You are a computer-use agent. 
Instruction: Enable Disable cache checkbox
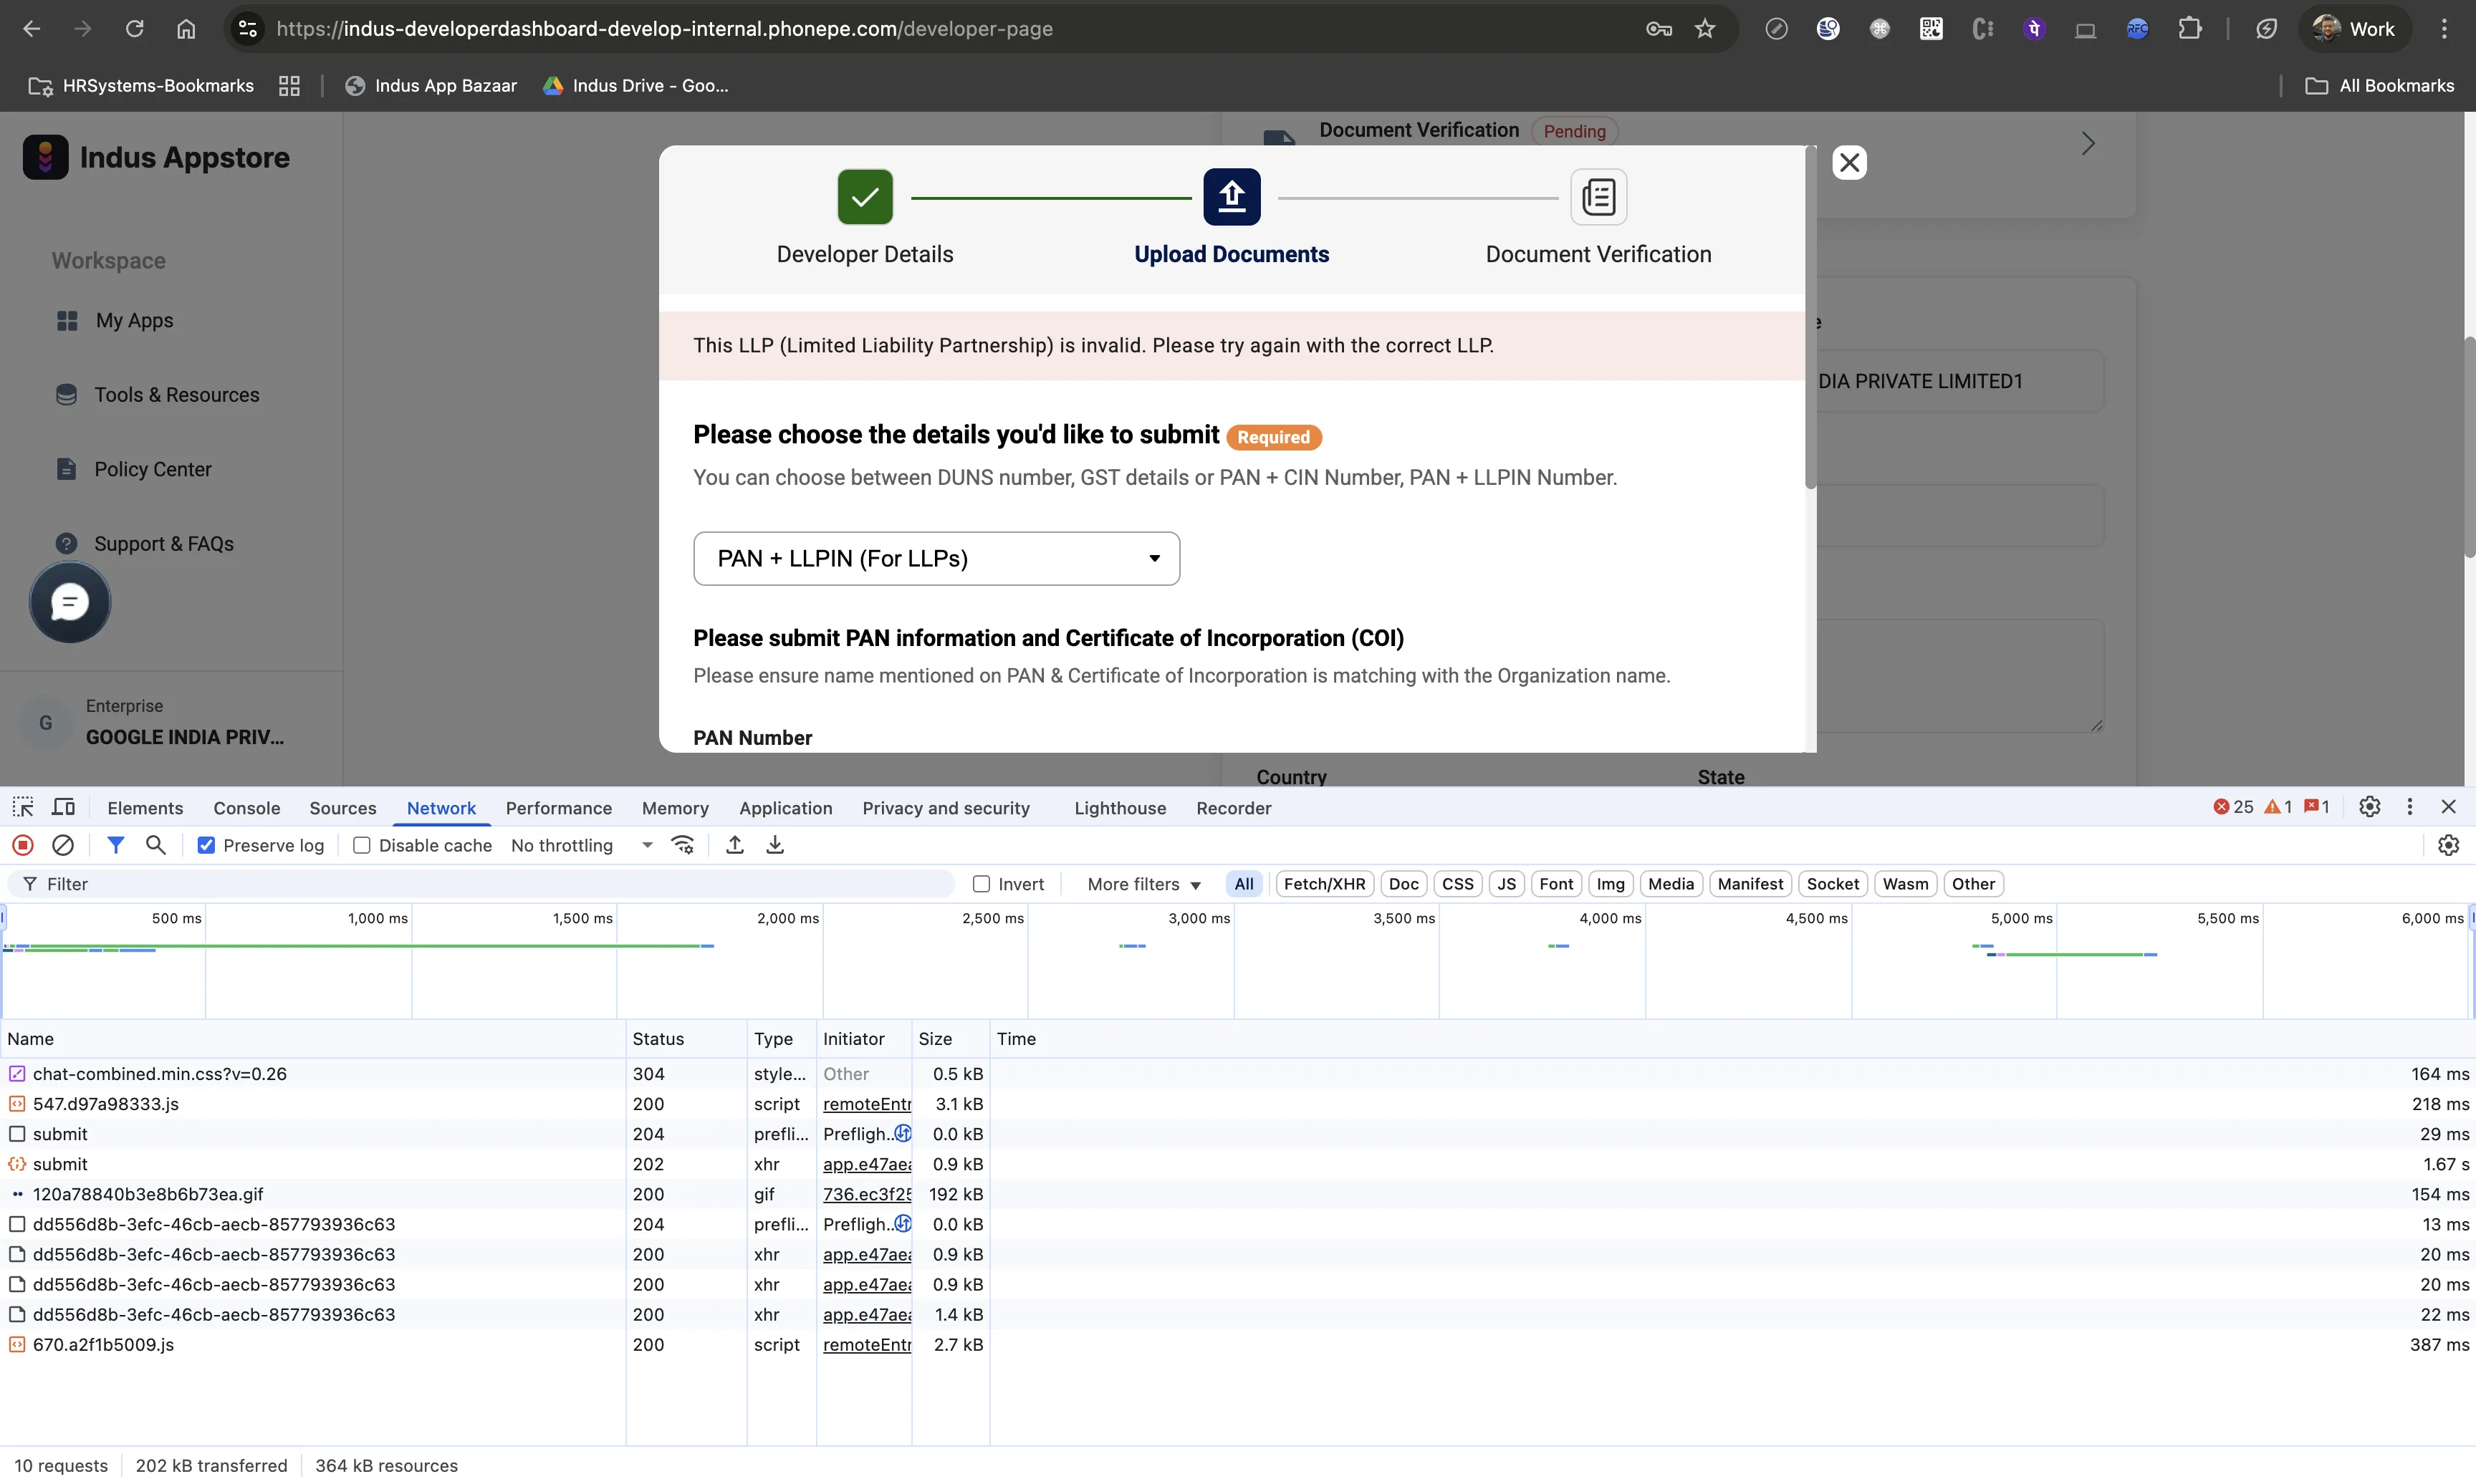[x=362, y=845]
